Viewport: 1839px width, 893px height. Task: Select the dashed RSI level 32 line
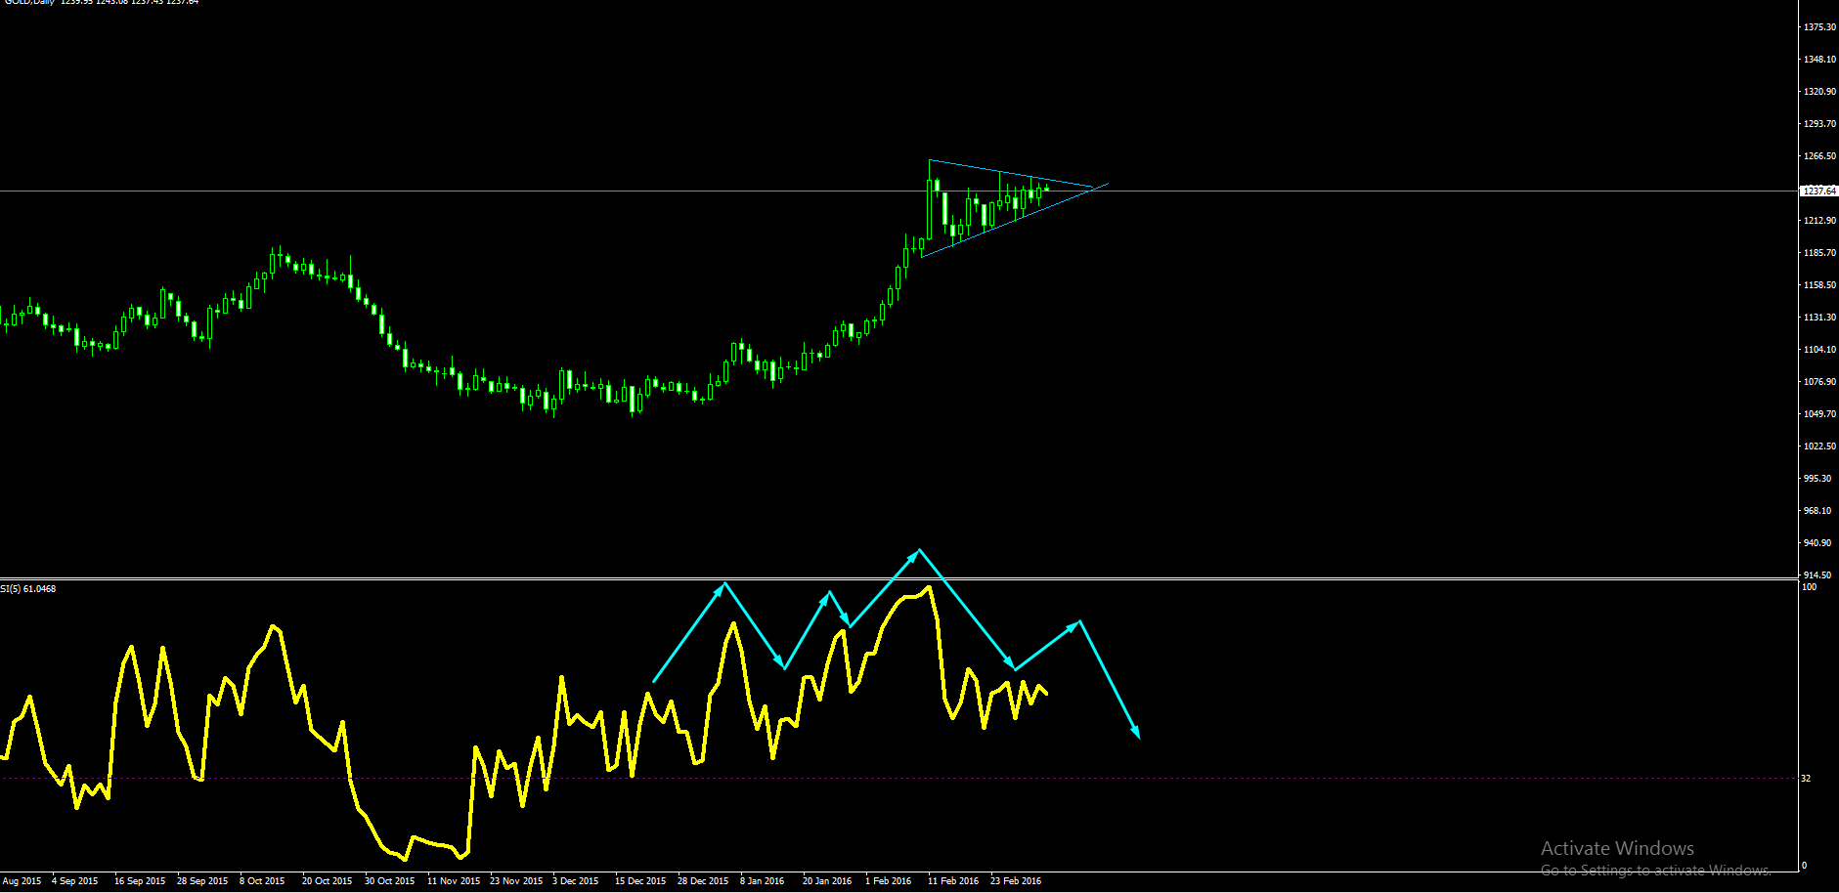[899, 779]
